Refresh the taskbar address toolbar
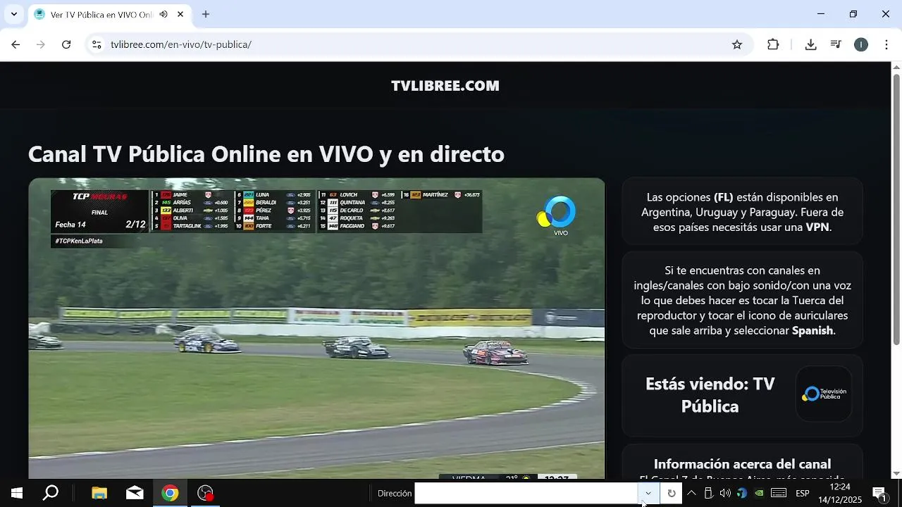Image resolution: width=902 pixels, height=507 pixels. [x=671, y=493]
